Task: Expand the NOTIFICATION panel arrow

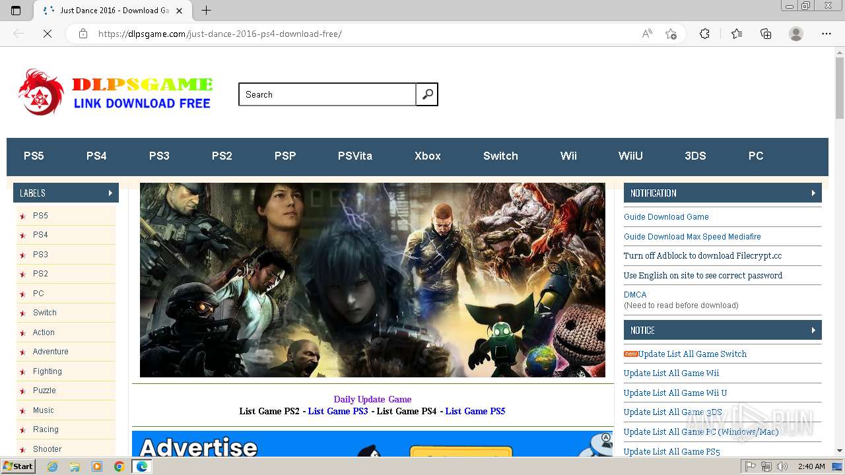Action: 813,193
